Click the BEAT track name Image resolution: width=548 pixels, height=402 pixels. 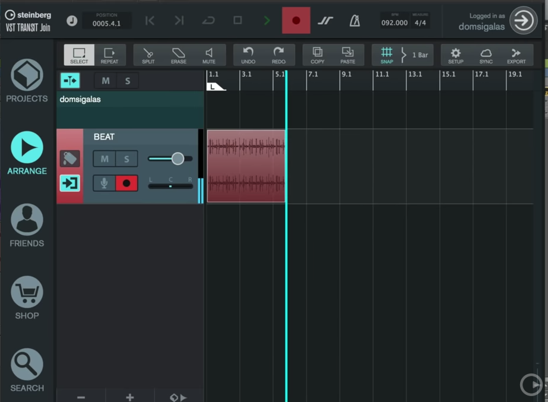(x=104, y=137)
